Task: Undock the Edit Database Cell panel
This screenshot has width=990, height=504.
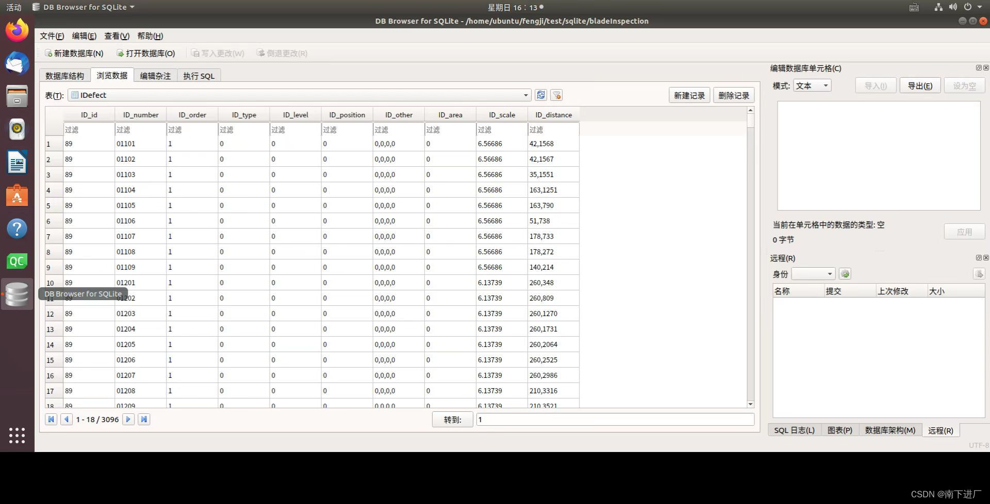Action: point(979,68)
